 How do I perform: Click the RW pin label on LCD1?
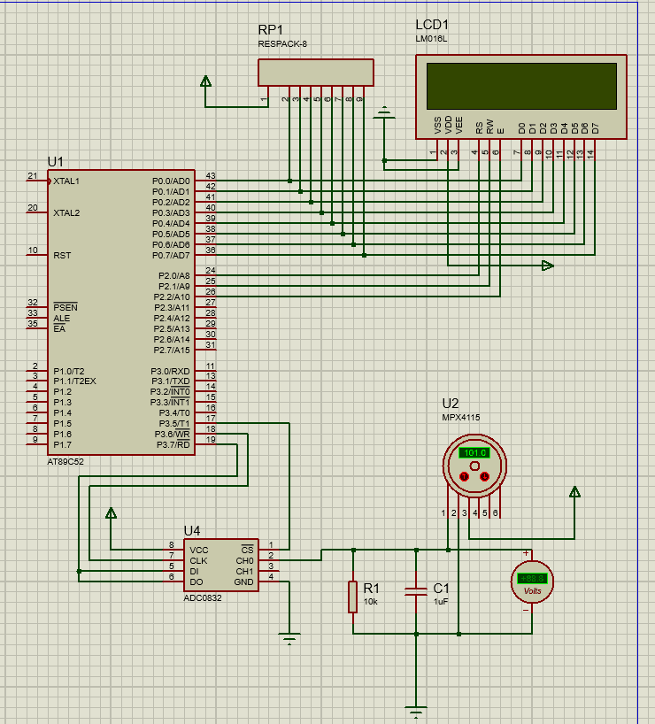(489, 127)
